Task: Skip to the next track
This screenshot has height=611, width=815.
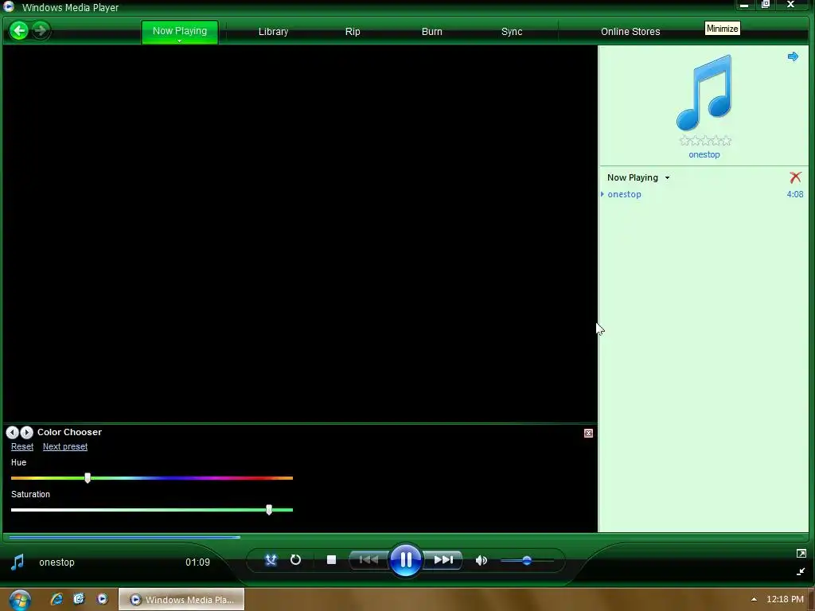Action: coord(443,560)
